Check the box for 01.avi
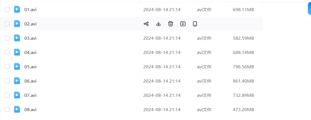 tap(7, 9)
